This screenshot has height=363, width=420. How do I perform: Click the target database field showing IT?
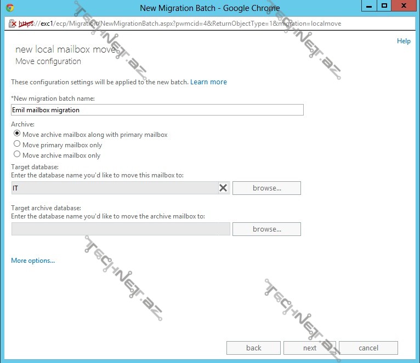[x=114, y=188]
